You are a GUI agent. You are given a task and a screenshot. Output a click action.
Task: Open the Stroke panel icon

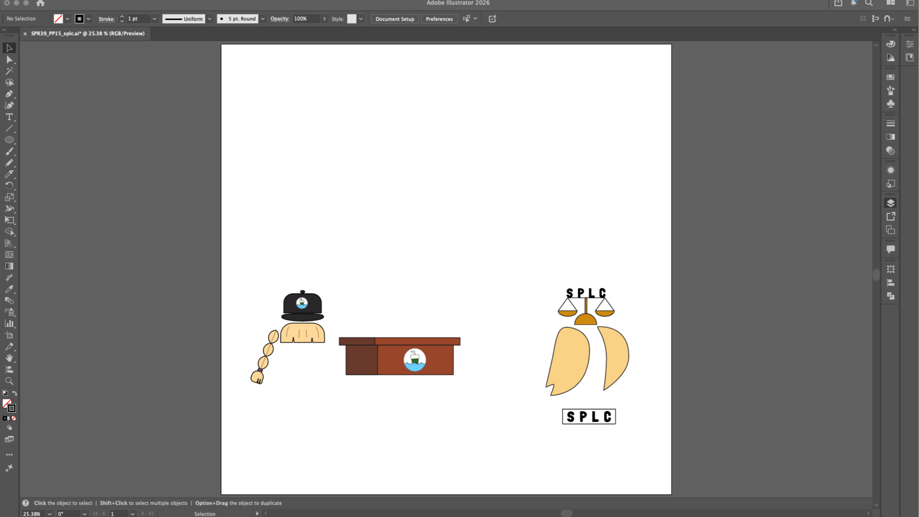pos(890,124)
